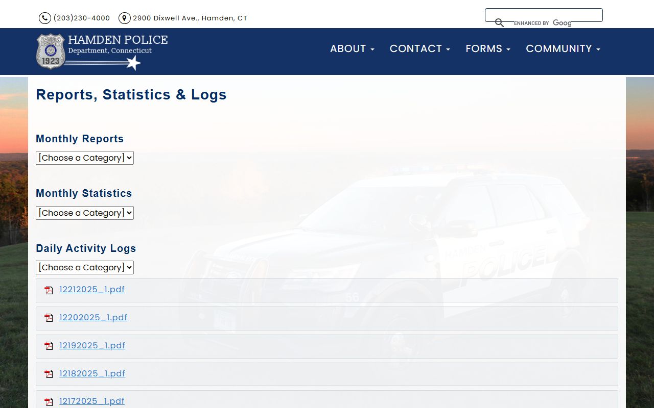Click the Reports, Statistics & Logs heading
Viewport: 654px width, 408px height.
[x=131, y=95]
